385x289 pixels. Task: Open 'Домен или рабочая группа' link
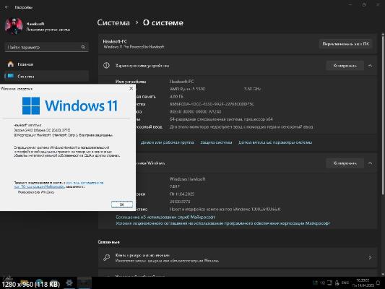click(x=167, y=142)
